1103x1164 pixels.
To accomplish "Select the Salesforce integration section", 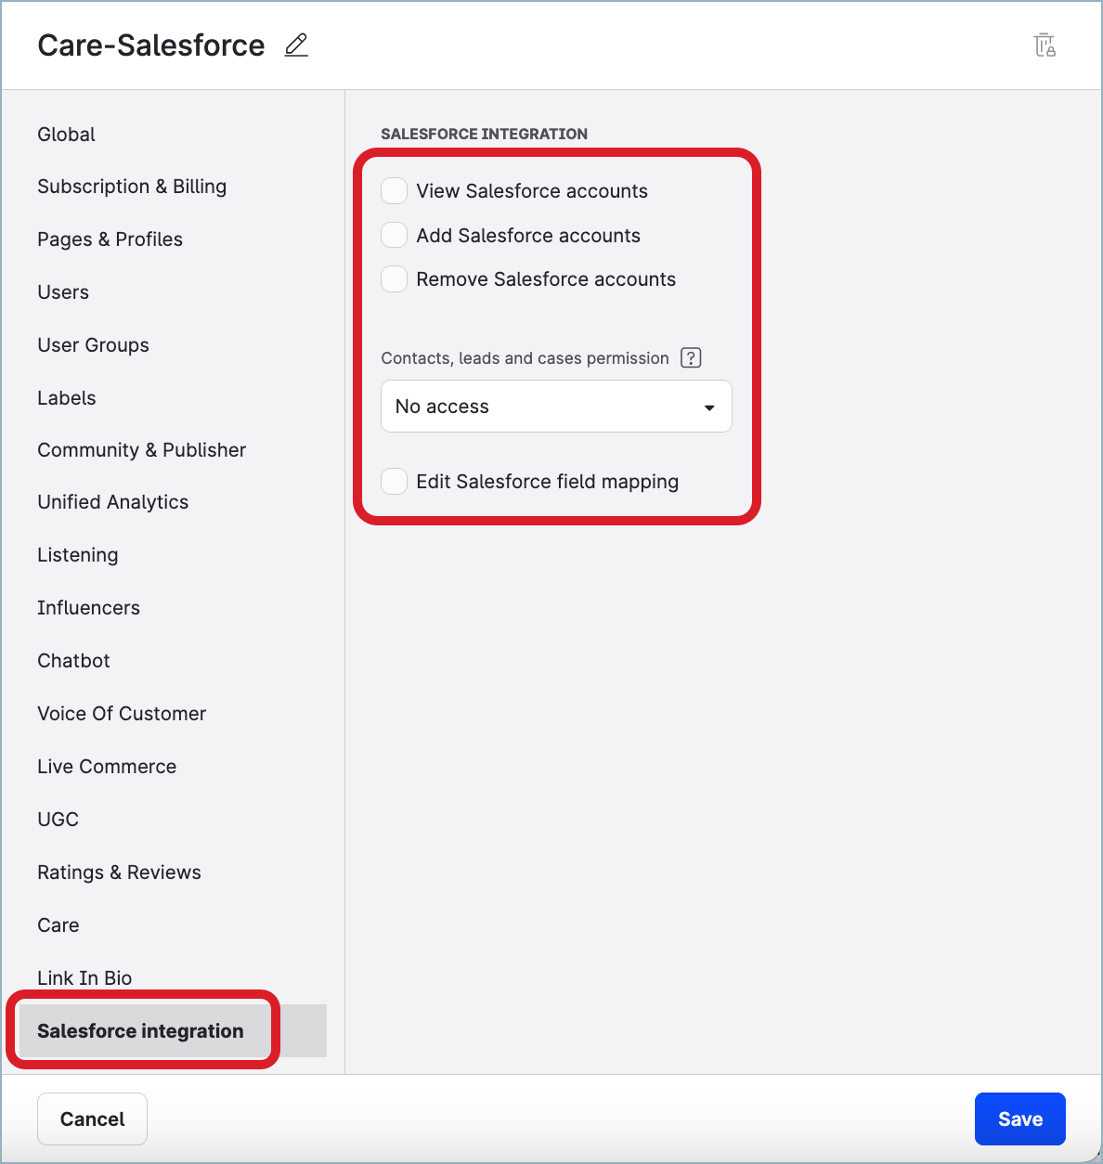I will (x=140, y=1030).
